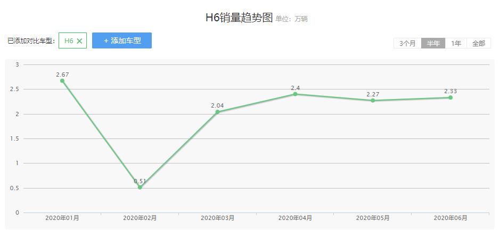Switch to the 3个月 time range
Screen dimensions: 500x237
coord(407,43)
